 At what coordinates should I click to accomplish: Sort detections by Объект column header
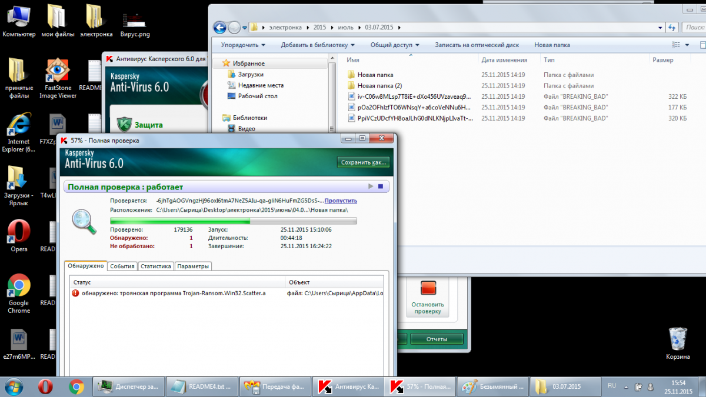(335, 282)
